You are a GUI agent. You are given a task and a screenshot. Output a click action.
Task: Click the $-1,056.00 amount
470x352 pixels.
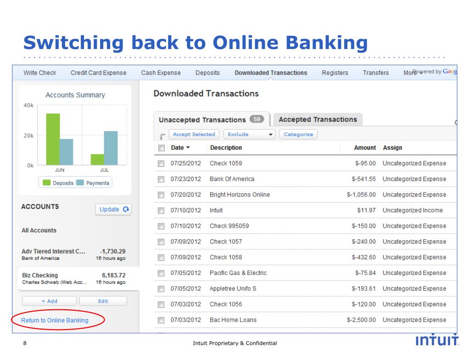[361, 195]
